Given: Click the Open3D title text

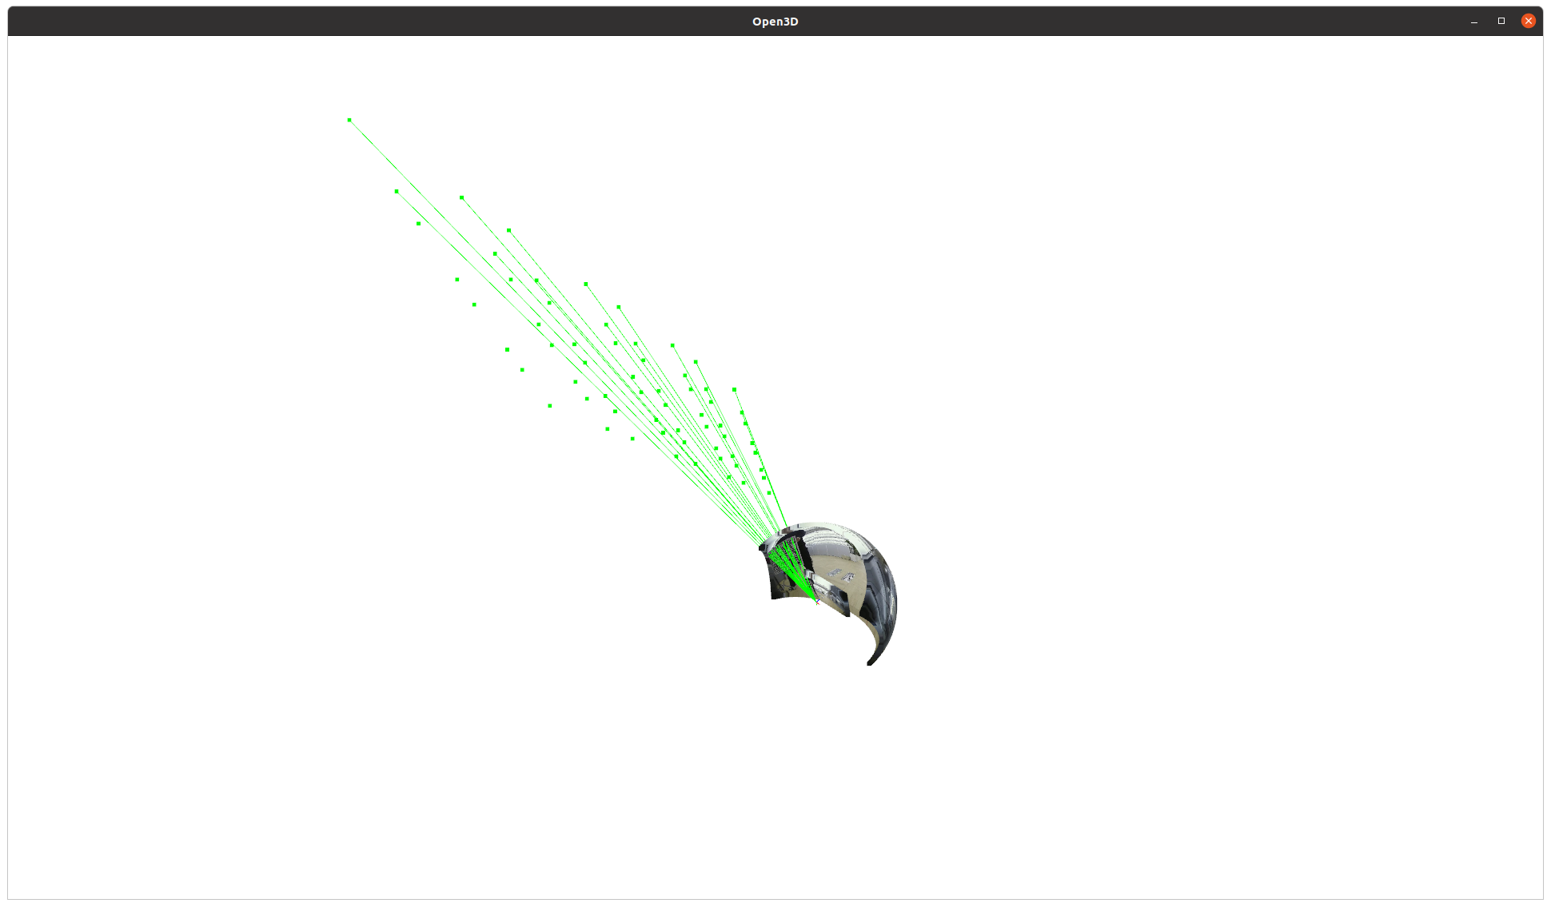Looking at the screenshot, I should pos(775,22).
